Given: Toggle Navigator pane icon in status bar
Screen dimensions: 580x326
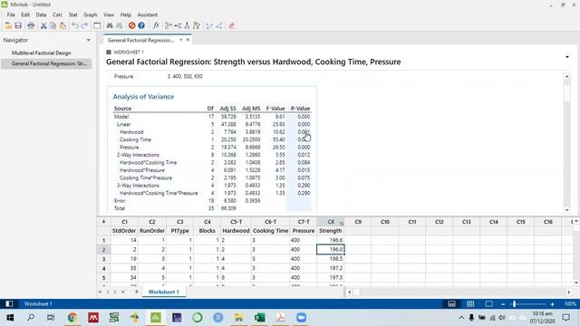Looking at the screenshot, I should [9, 304].
